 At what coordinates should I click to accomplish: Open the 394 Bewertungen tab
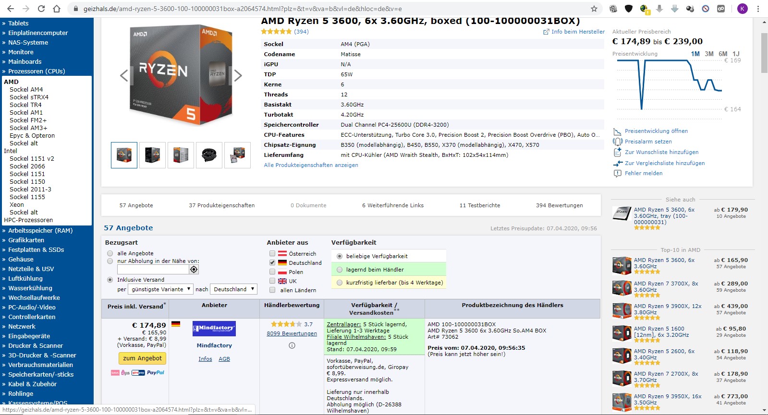pyautogui.click(x=560, y=205)
